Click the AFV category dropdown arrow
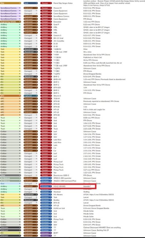Screen dimensions: 145x238 [20, 96]
